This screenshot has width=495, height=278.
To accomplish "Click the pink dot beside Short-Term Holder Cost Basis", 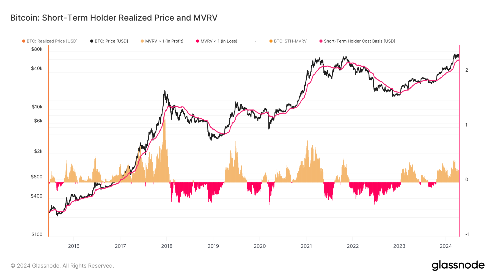I will tap(321, 41).
